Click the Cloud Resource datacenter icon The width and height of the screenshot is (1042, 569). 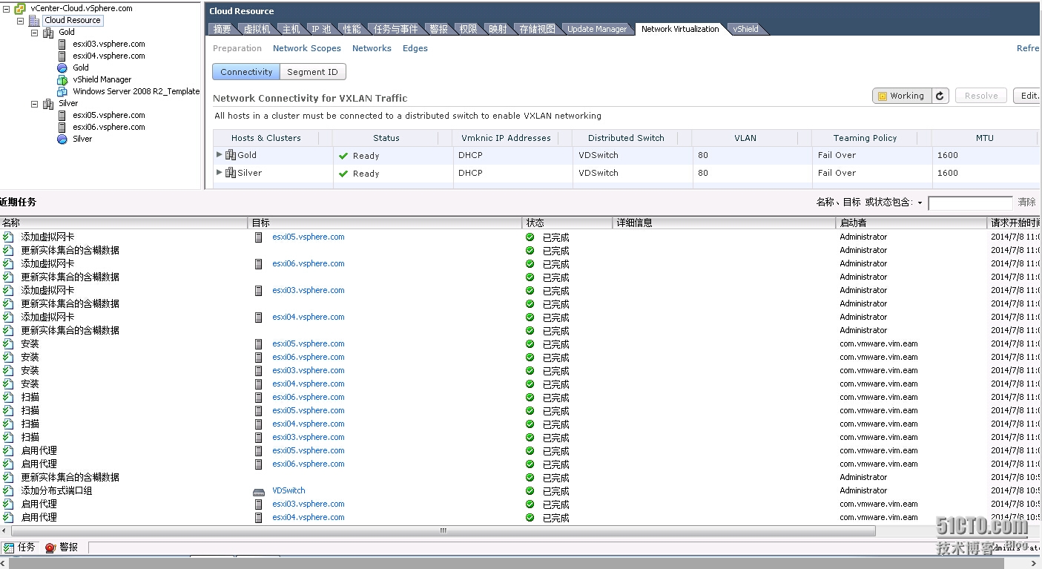pyautogui.click(x=34, y=20)
